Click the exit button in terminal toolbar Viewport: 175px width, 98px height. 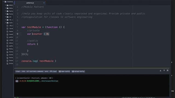coord(46,71)
